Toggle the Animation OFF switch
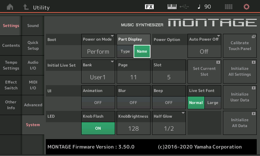The height and width of the screenshot is (156, 260). pos(98,102)
